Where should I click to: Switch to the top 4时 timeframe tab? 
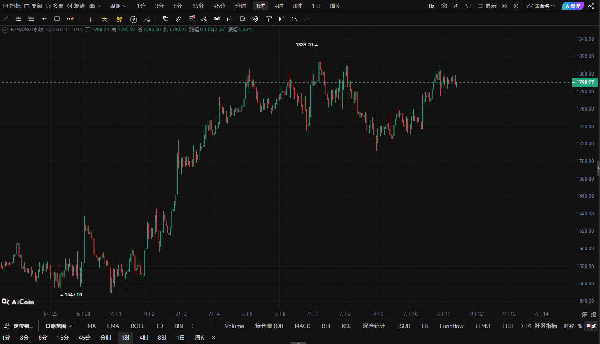279,6
